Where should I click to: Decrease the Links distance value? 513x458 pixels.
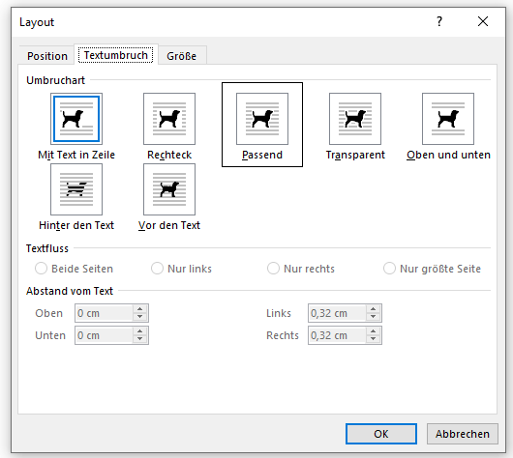(374, 317)
